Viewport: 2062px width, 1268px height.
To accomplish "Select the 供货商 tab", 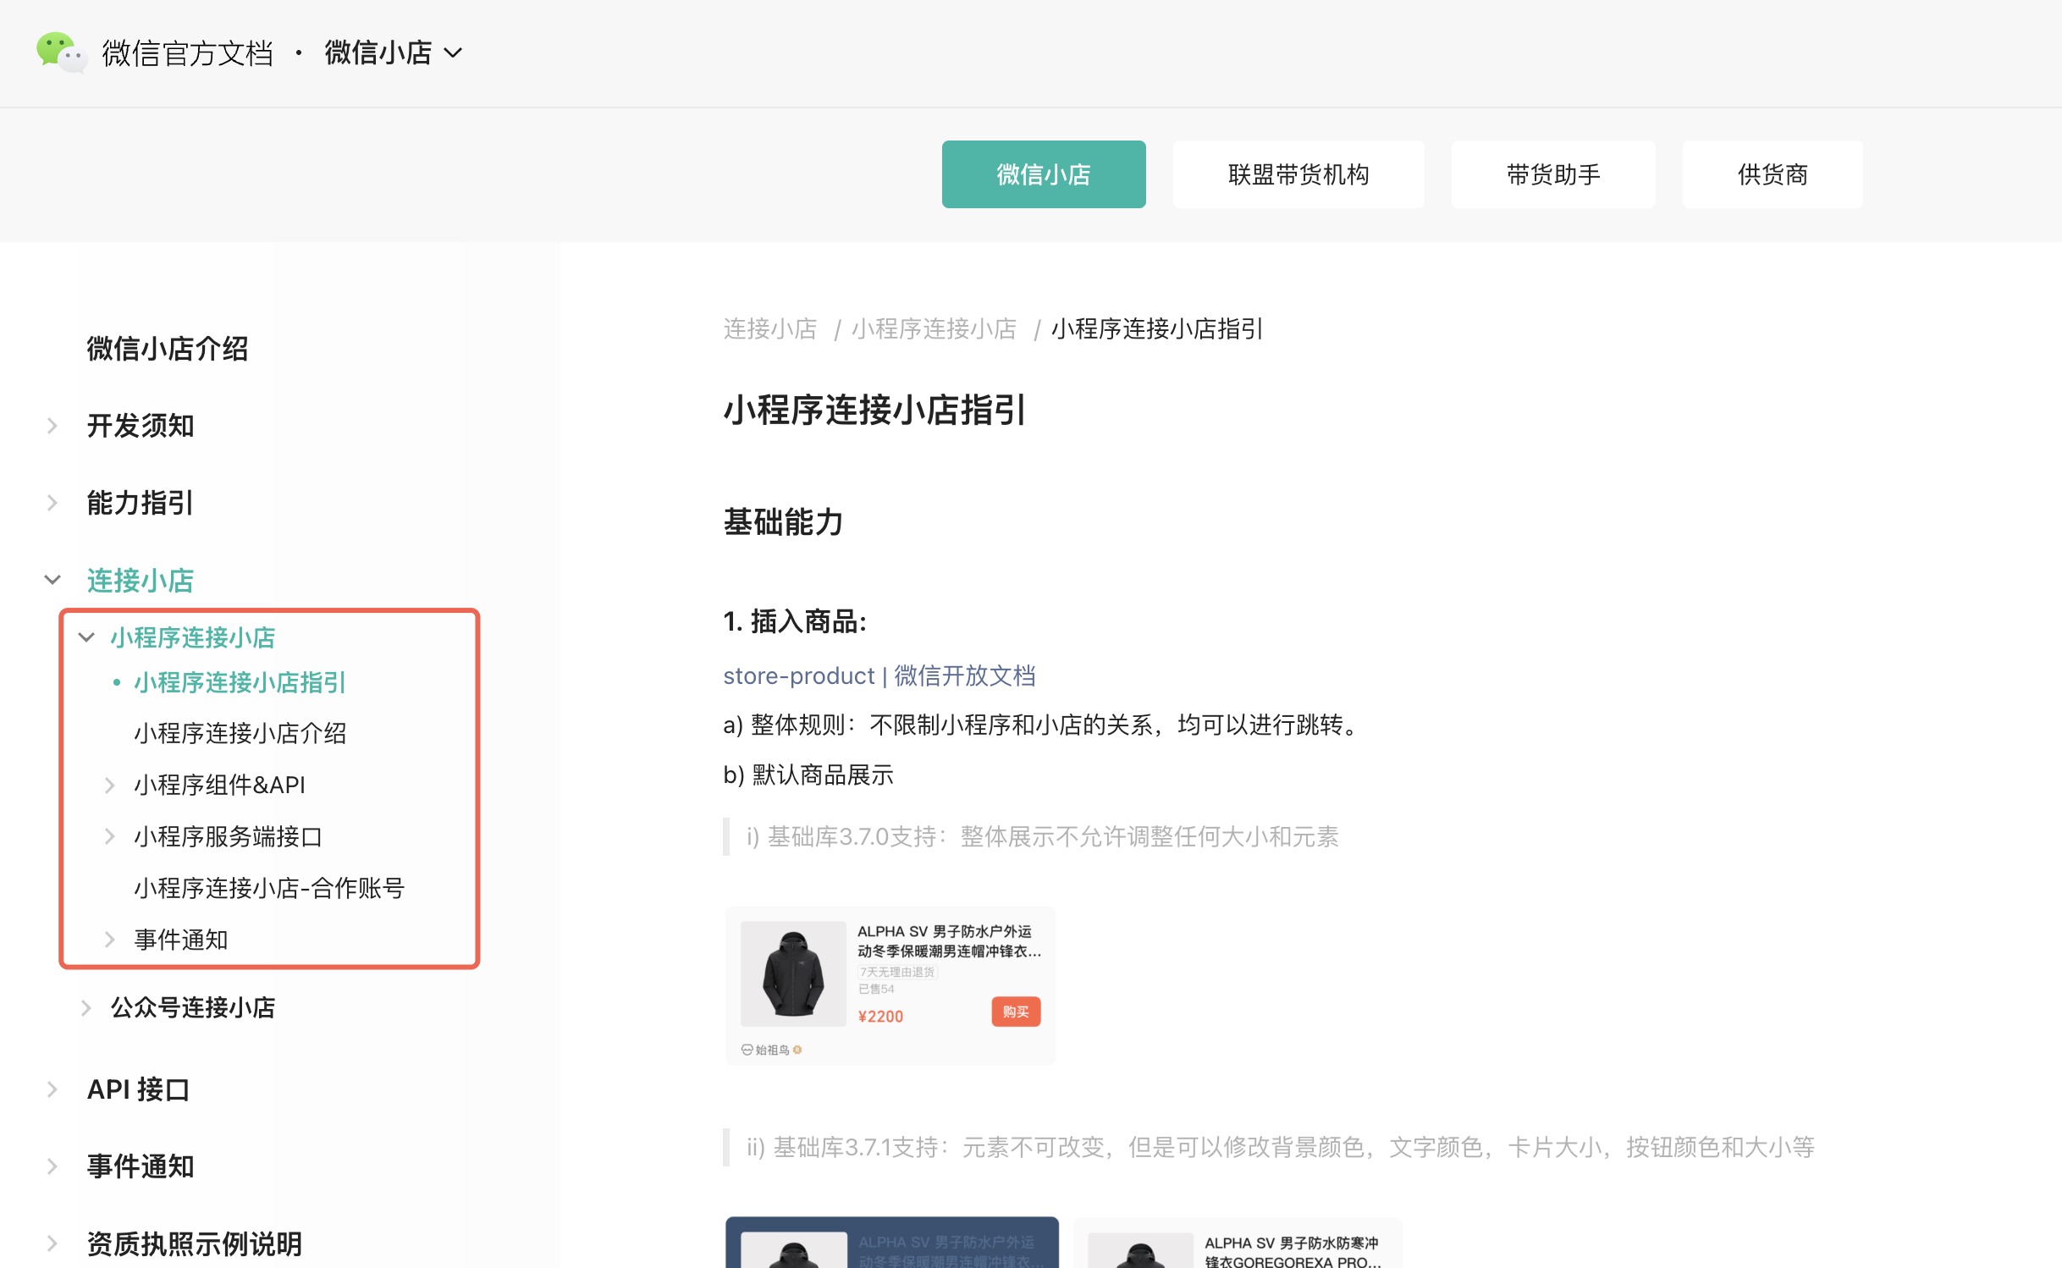I will (1772, 174).
